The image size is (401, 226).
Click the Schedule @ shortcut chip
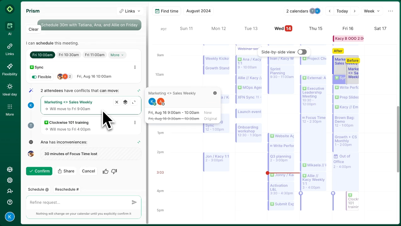tap(38, 189)
